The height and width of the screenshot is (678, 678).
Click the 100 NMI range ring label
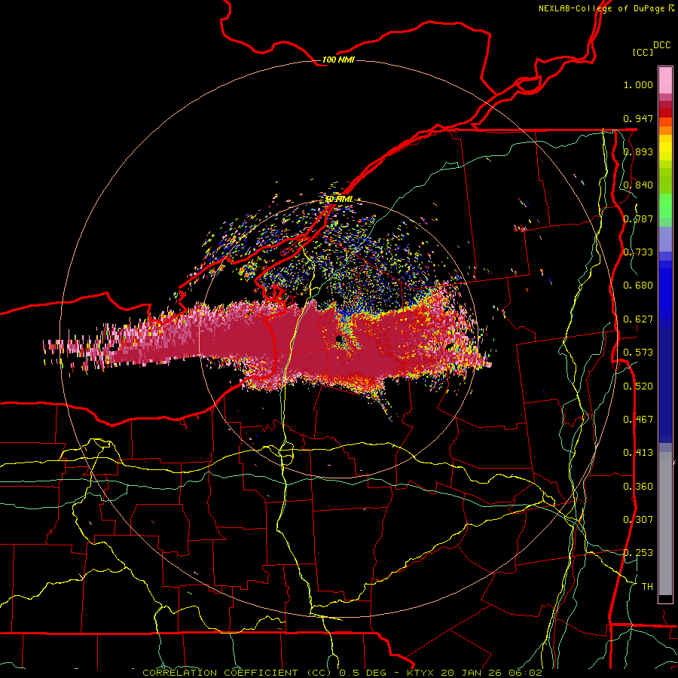(x=338, y=60)
